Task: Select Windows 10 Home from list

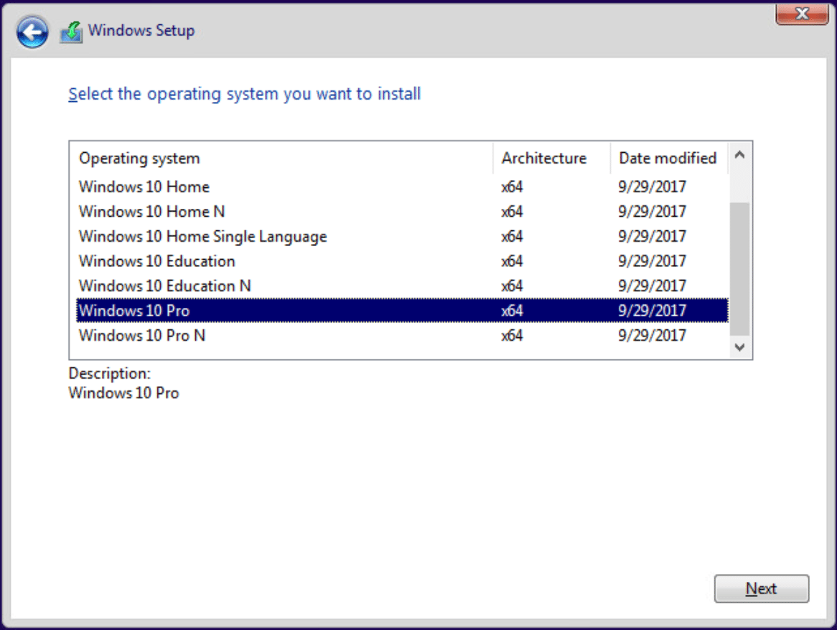Action: pyautogui.click(x=144, y=187)
